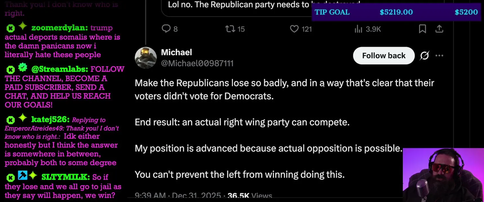Click the TIP GOAL progress bar

[x=396, y=12]
